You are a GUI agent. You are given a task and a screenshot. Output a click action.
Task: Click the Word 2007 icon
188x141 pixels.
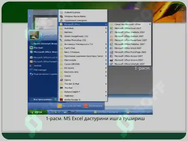click(111, 48)
